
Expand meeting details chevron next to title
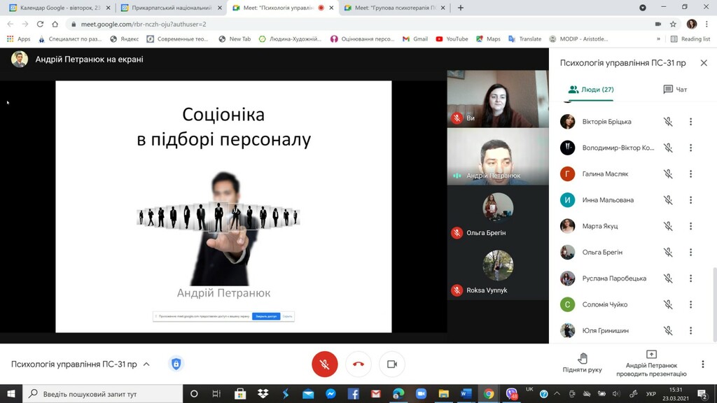[x=146, y=364]
